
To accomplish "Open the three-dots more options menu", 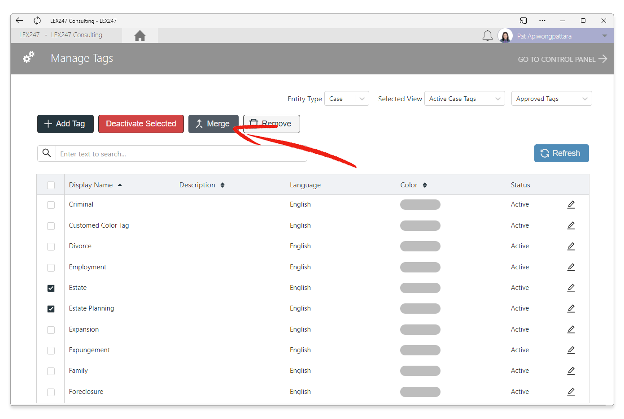I will pyautogui.click(x=542, y=21).
